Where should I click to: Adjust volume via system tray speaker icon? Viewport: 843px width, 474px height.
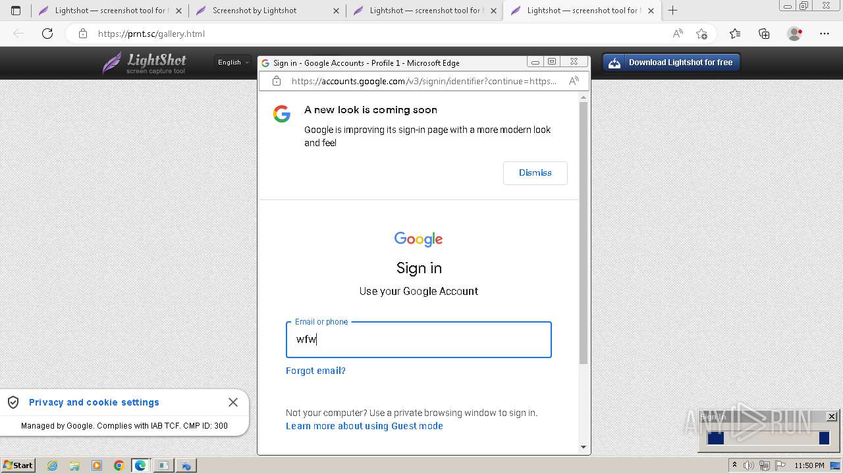[749, 465]
